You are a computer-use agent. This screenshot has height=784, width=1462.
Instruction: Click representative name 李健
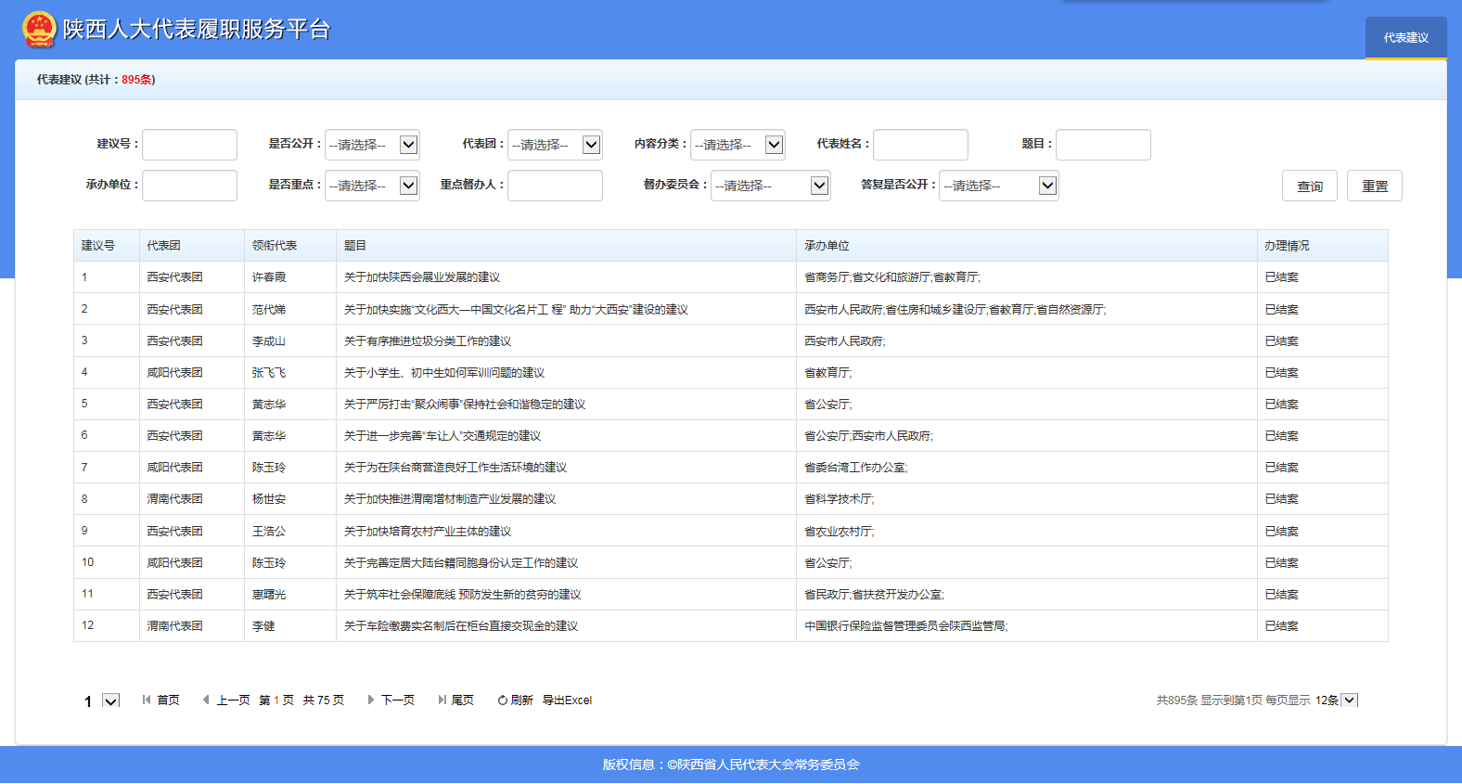tap(263, 626)
